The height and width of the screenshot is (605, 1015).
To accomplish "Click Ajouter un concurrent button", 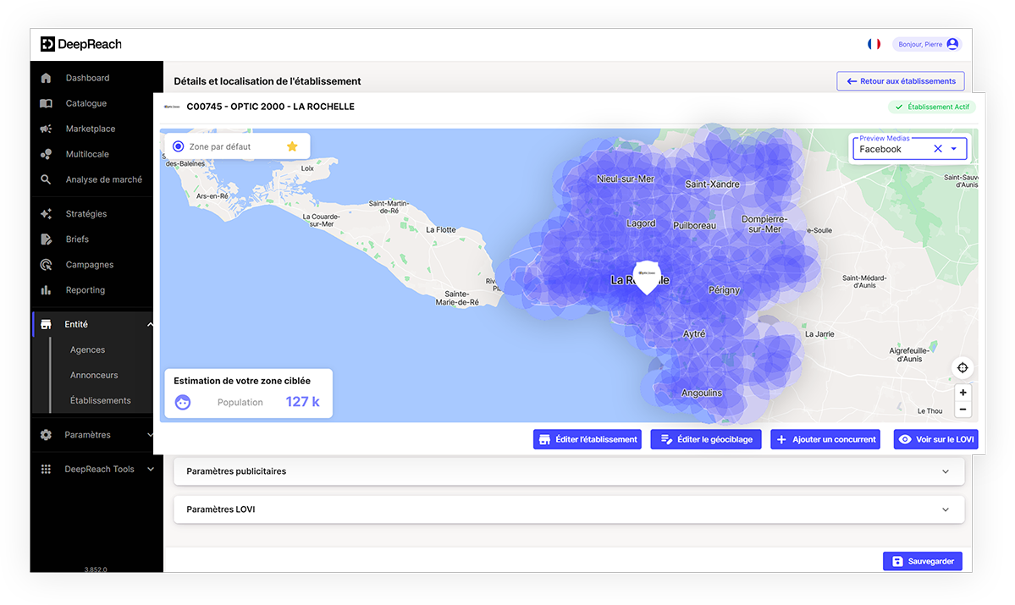I will (825, 439).
